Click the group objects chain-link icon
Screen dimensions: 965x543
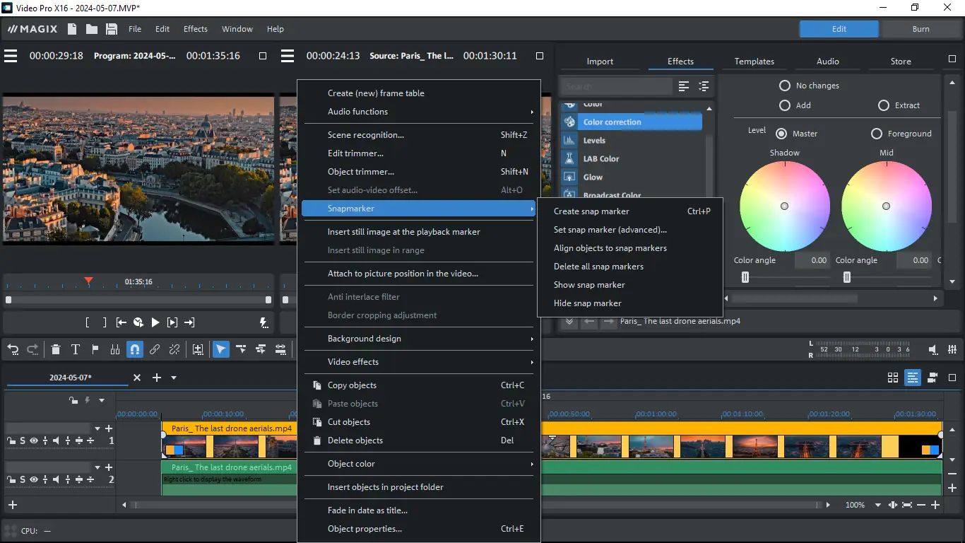[154, 349]
